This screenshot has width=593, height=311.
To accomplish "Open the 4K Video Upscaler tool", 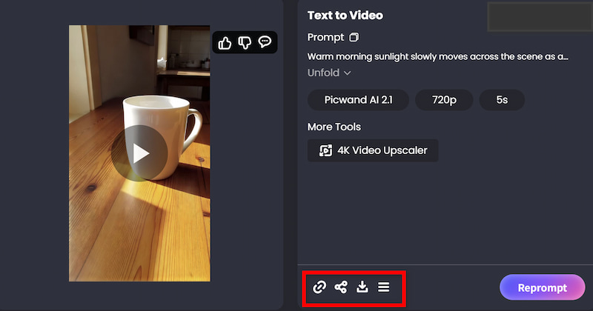I will point(373,150).
